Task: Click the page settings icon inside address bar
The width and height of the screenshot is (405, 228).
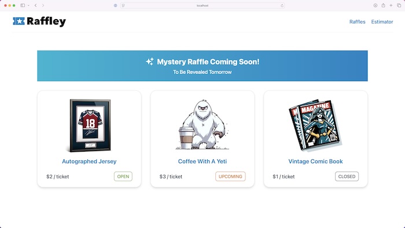Action: point(123,5)
